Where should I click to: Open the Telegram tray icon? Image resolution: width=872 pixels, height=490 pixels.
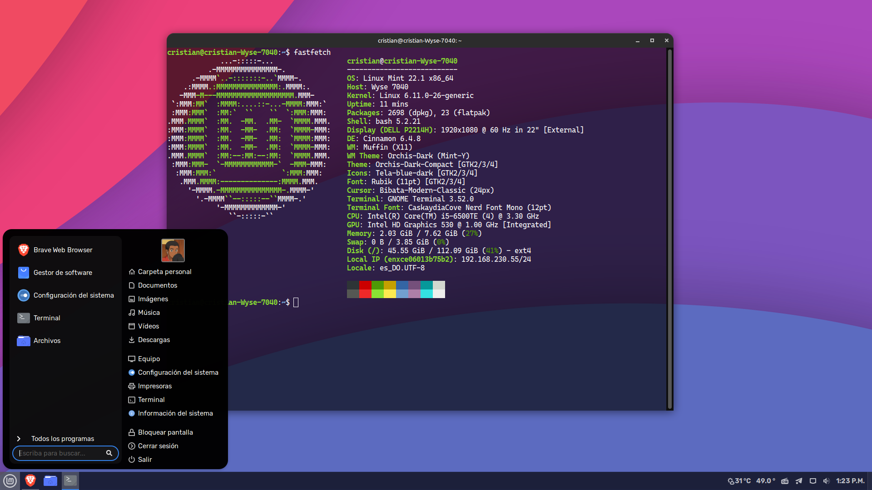click(x=799, y=481)
